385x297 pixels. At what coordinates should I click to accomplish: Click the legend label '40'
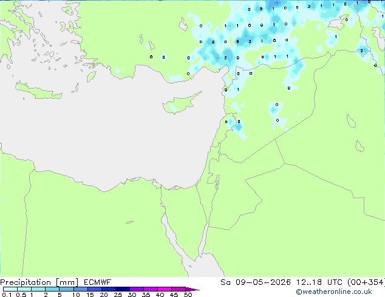click(160, 295)
